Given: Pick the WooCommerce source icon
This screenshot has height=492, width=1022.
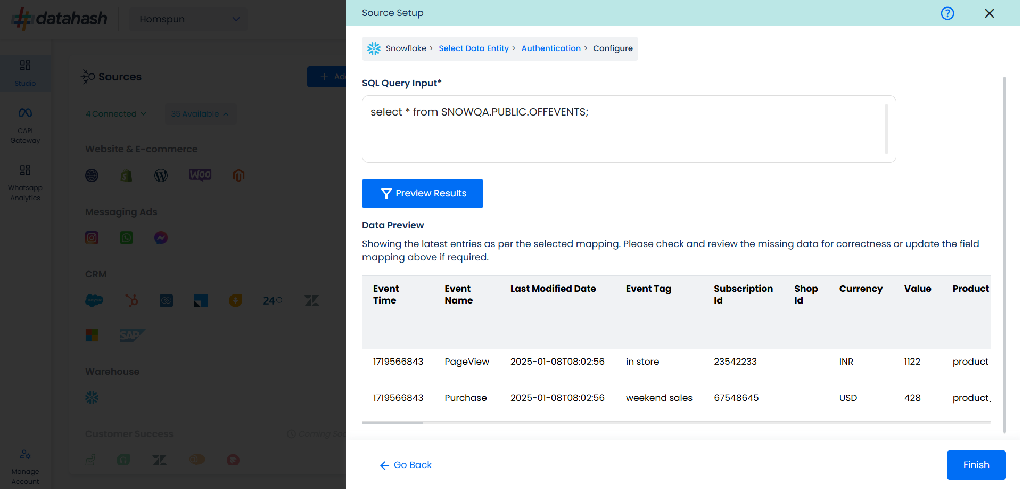Looking at the screenshot, I should tap(200, 175).
